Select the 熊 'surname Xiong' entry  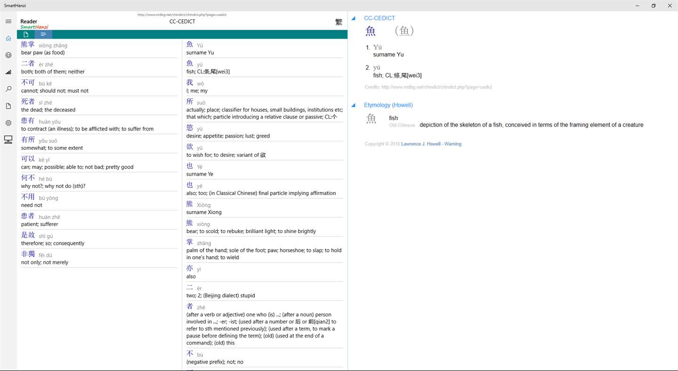click(265, 208)
